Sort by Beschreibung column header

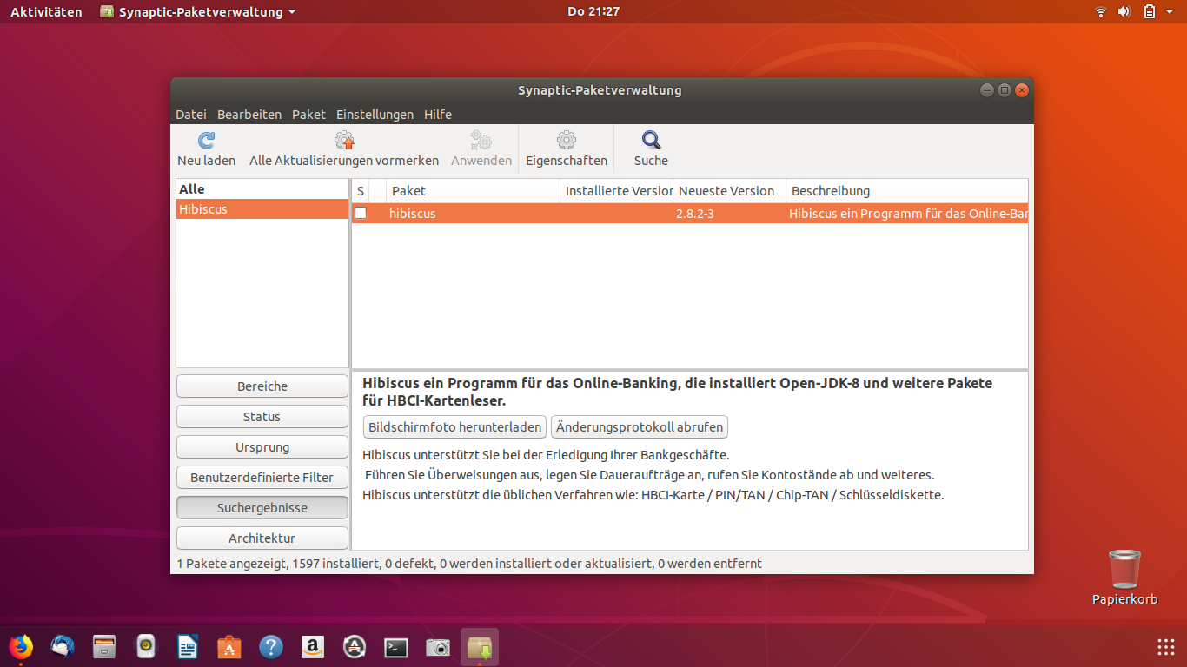[907, 191]
